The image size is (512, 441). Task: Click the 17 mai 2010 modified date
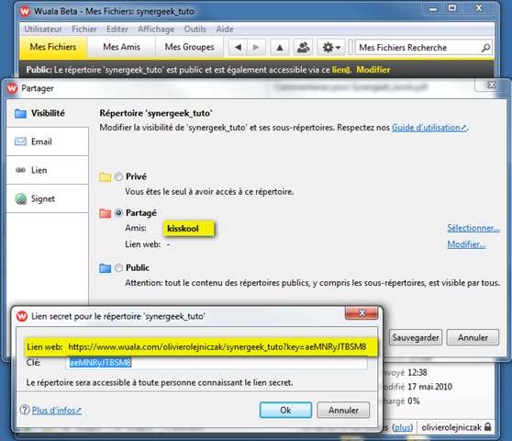coord(429,387)
